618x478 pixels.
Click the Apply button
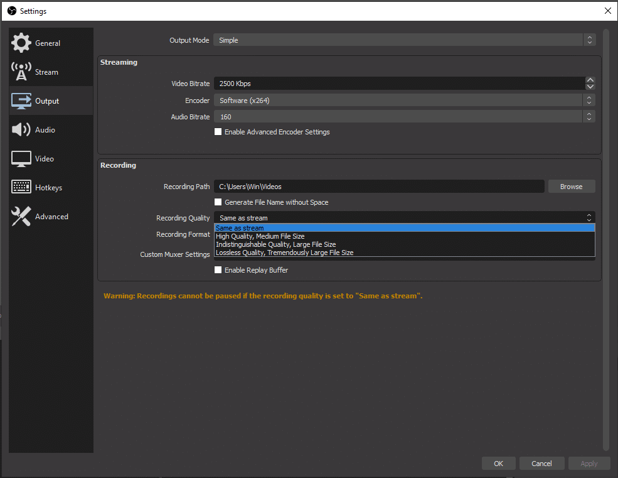pyautogui.click(x=589, y=464)
